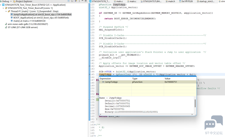Click stack frame icon beside main()
Screen dimensions: 225x137
point(12,21)
